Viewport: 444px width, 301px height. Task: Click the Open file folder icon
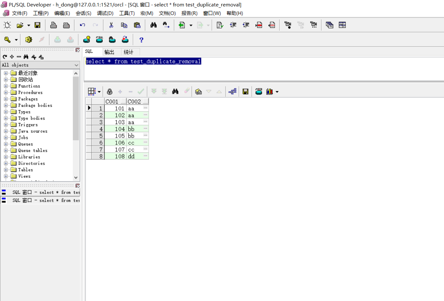coord(20,25)
